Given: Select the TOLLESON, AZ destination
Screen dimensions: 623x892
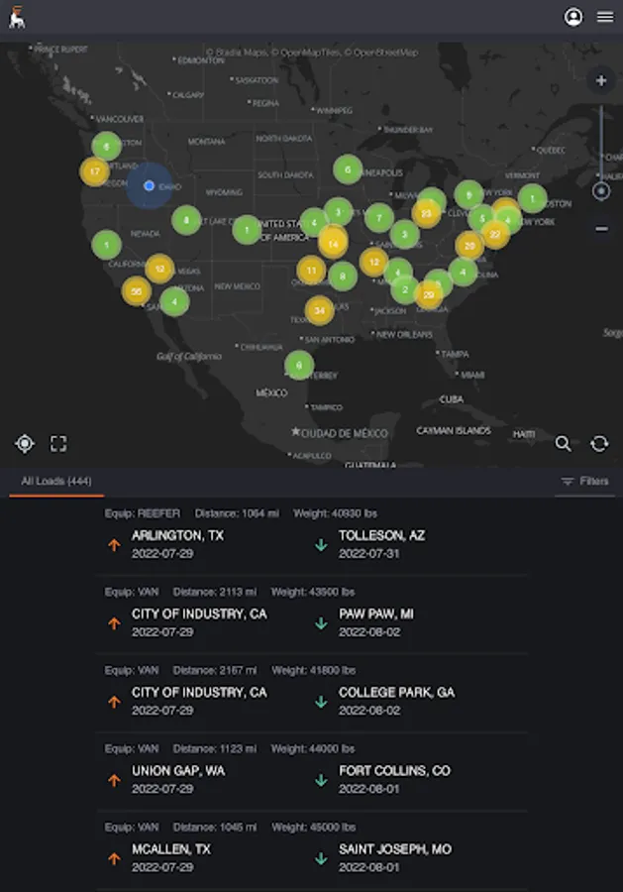Looking at the screenshot, I should coord(382,535).
